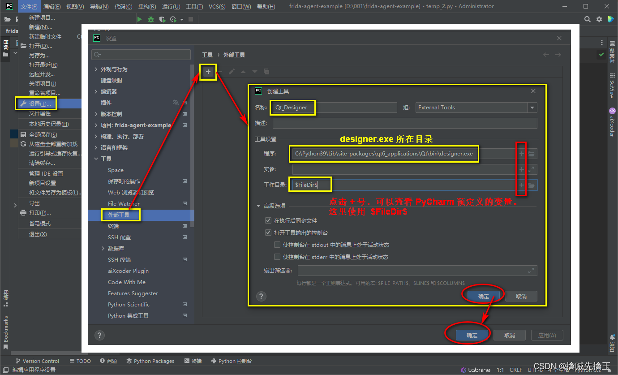Expand 数据库 under 工具

click(x=103, y=248)
